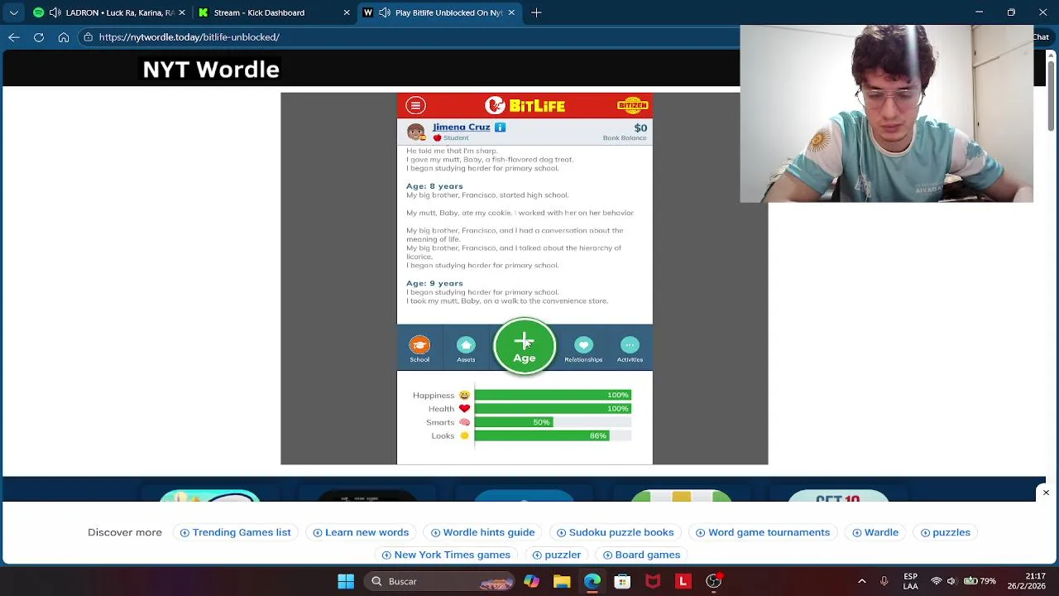Viewport: 1059px width, 596px height.
Task: Open File Explorer from taskbar
Action: pyautogui.click(x=562, y=581)
